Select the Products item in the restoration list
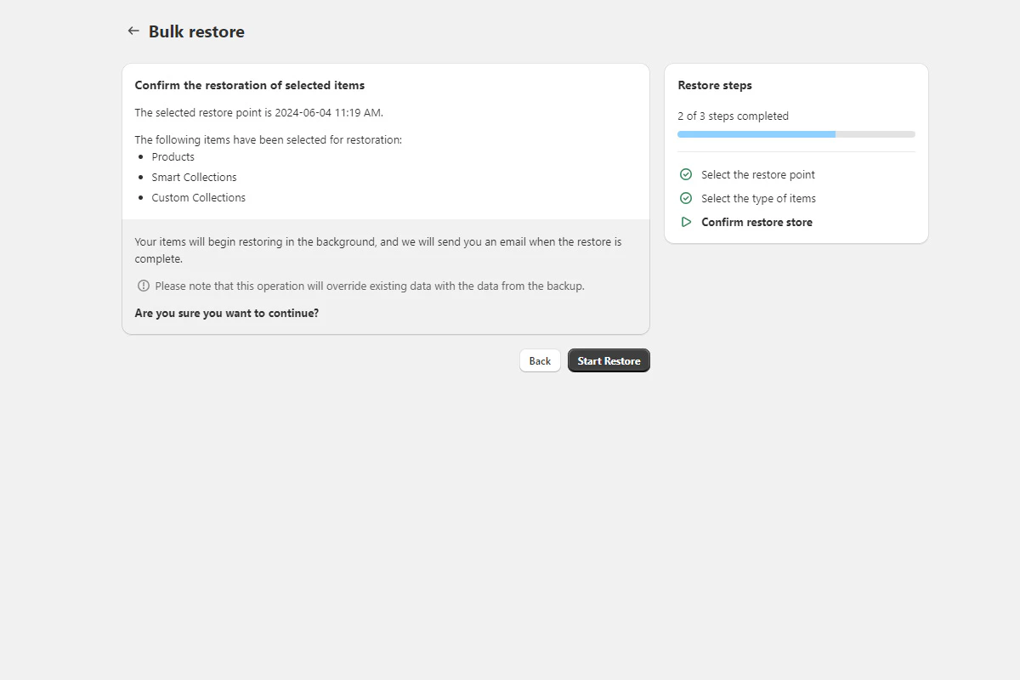1020x680 pixels. pos(173,156)
